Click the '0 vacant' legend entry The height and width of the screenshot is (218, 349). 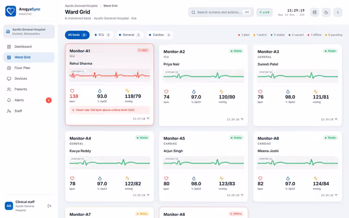(296, 35)
